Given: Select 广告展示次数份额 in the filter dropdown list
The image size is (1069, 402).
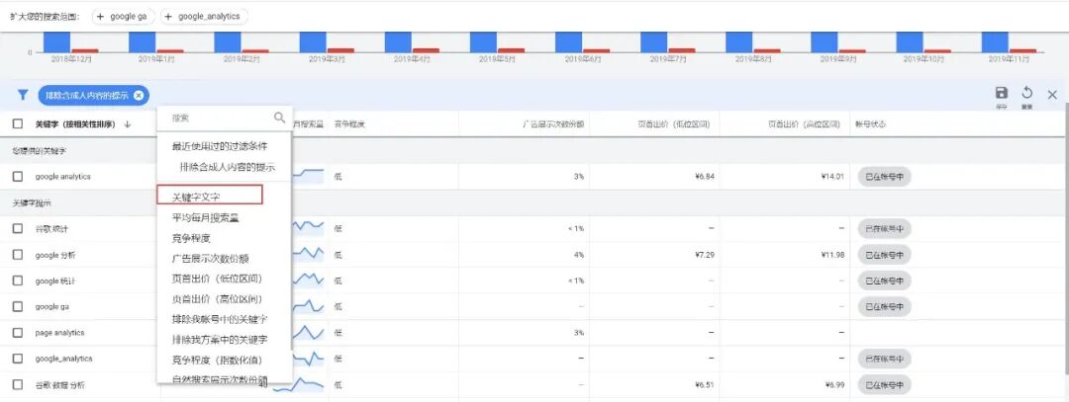Looking at the screenshot, I should click(210, 259).
